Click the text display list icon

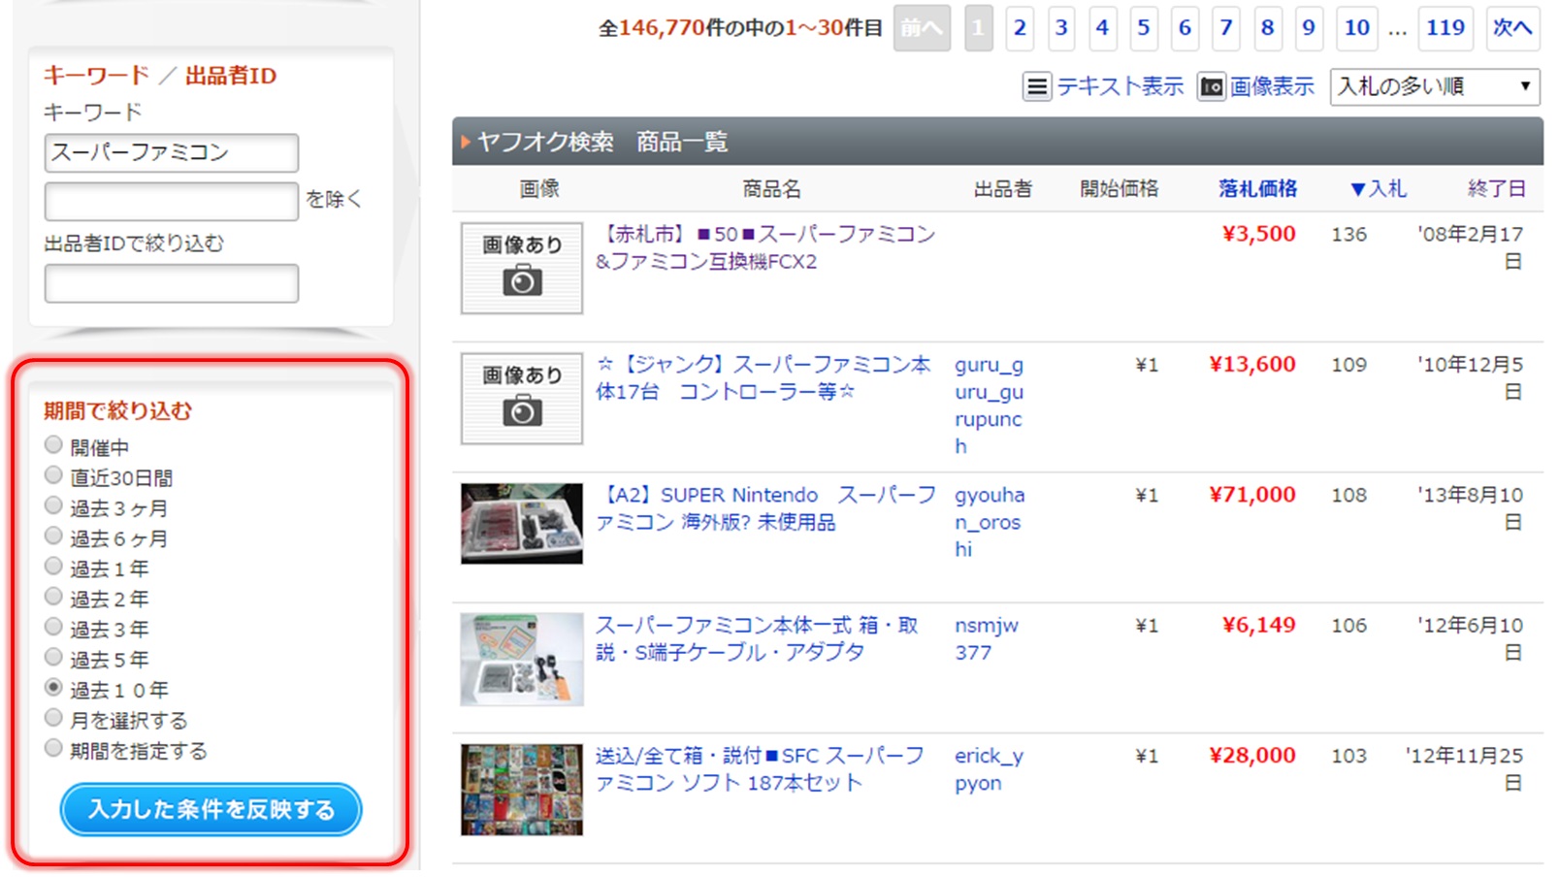(x=1036, y=87)
